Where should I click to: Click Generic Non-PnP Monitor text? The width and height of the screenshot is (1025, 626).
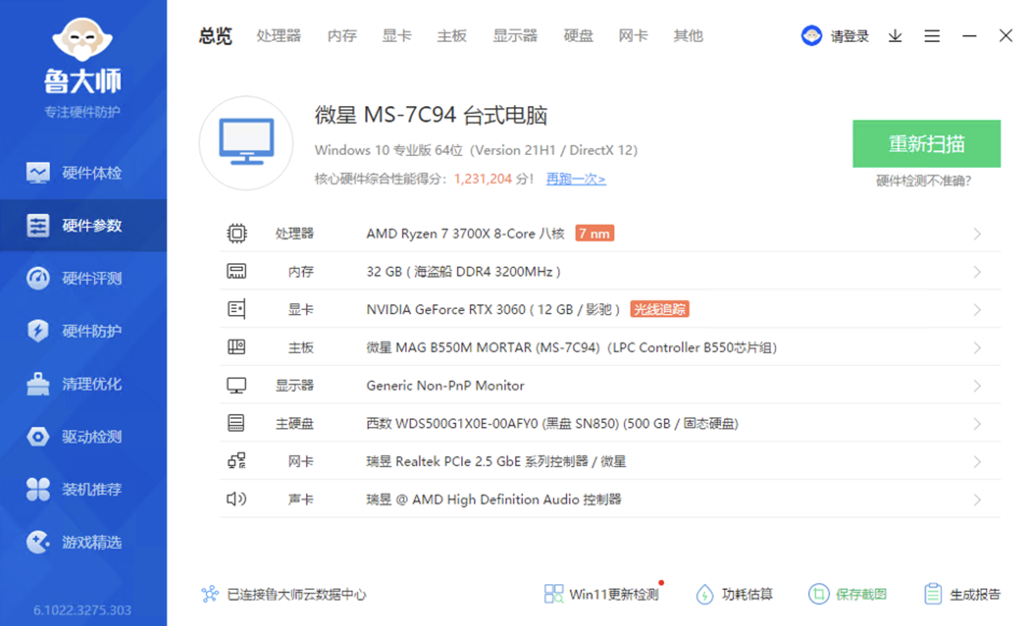click(x=445, y=386)
